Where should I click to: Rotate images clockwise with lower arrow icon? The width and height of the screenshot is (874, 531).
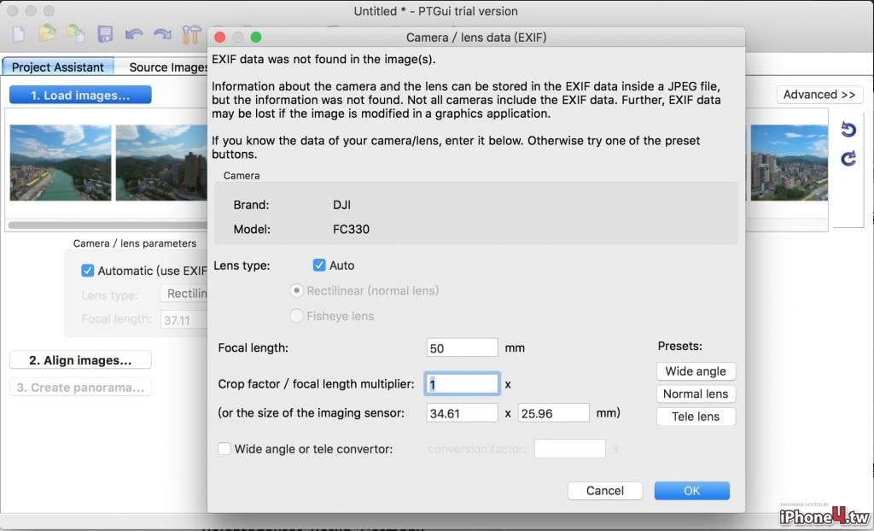(848, 159)
